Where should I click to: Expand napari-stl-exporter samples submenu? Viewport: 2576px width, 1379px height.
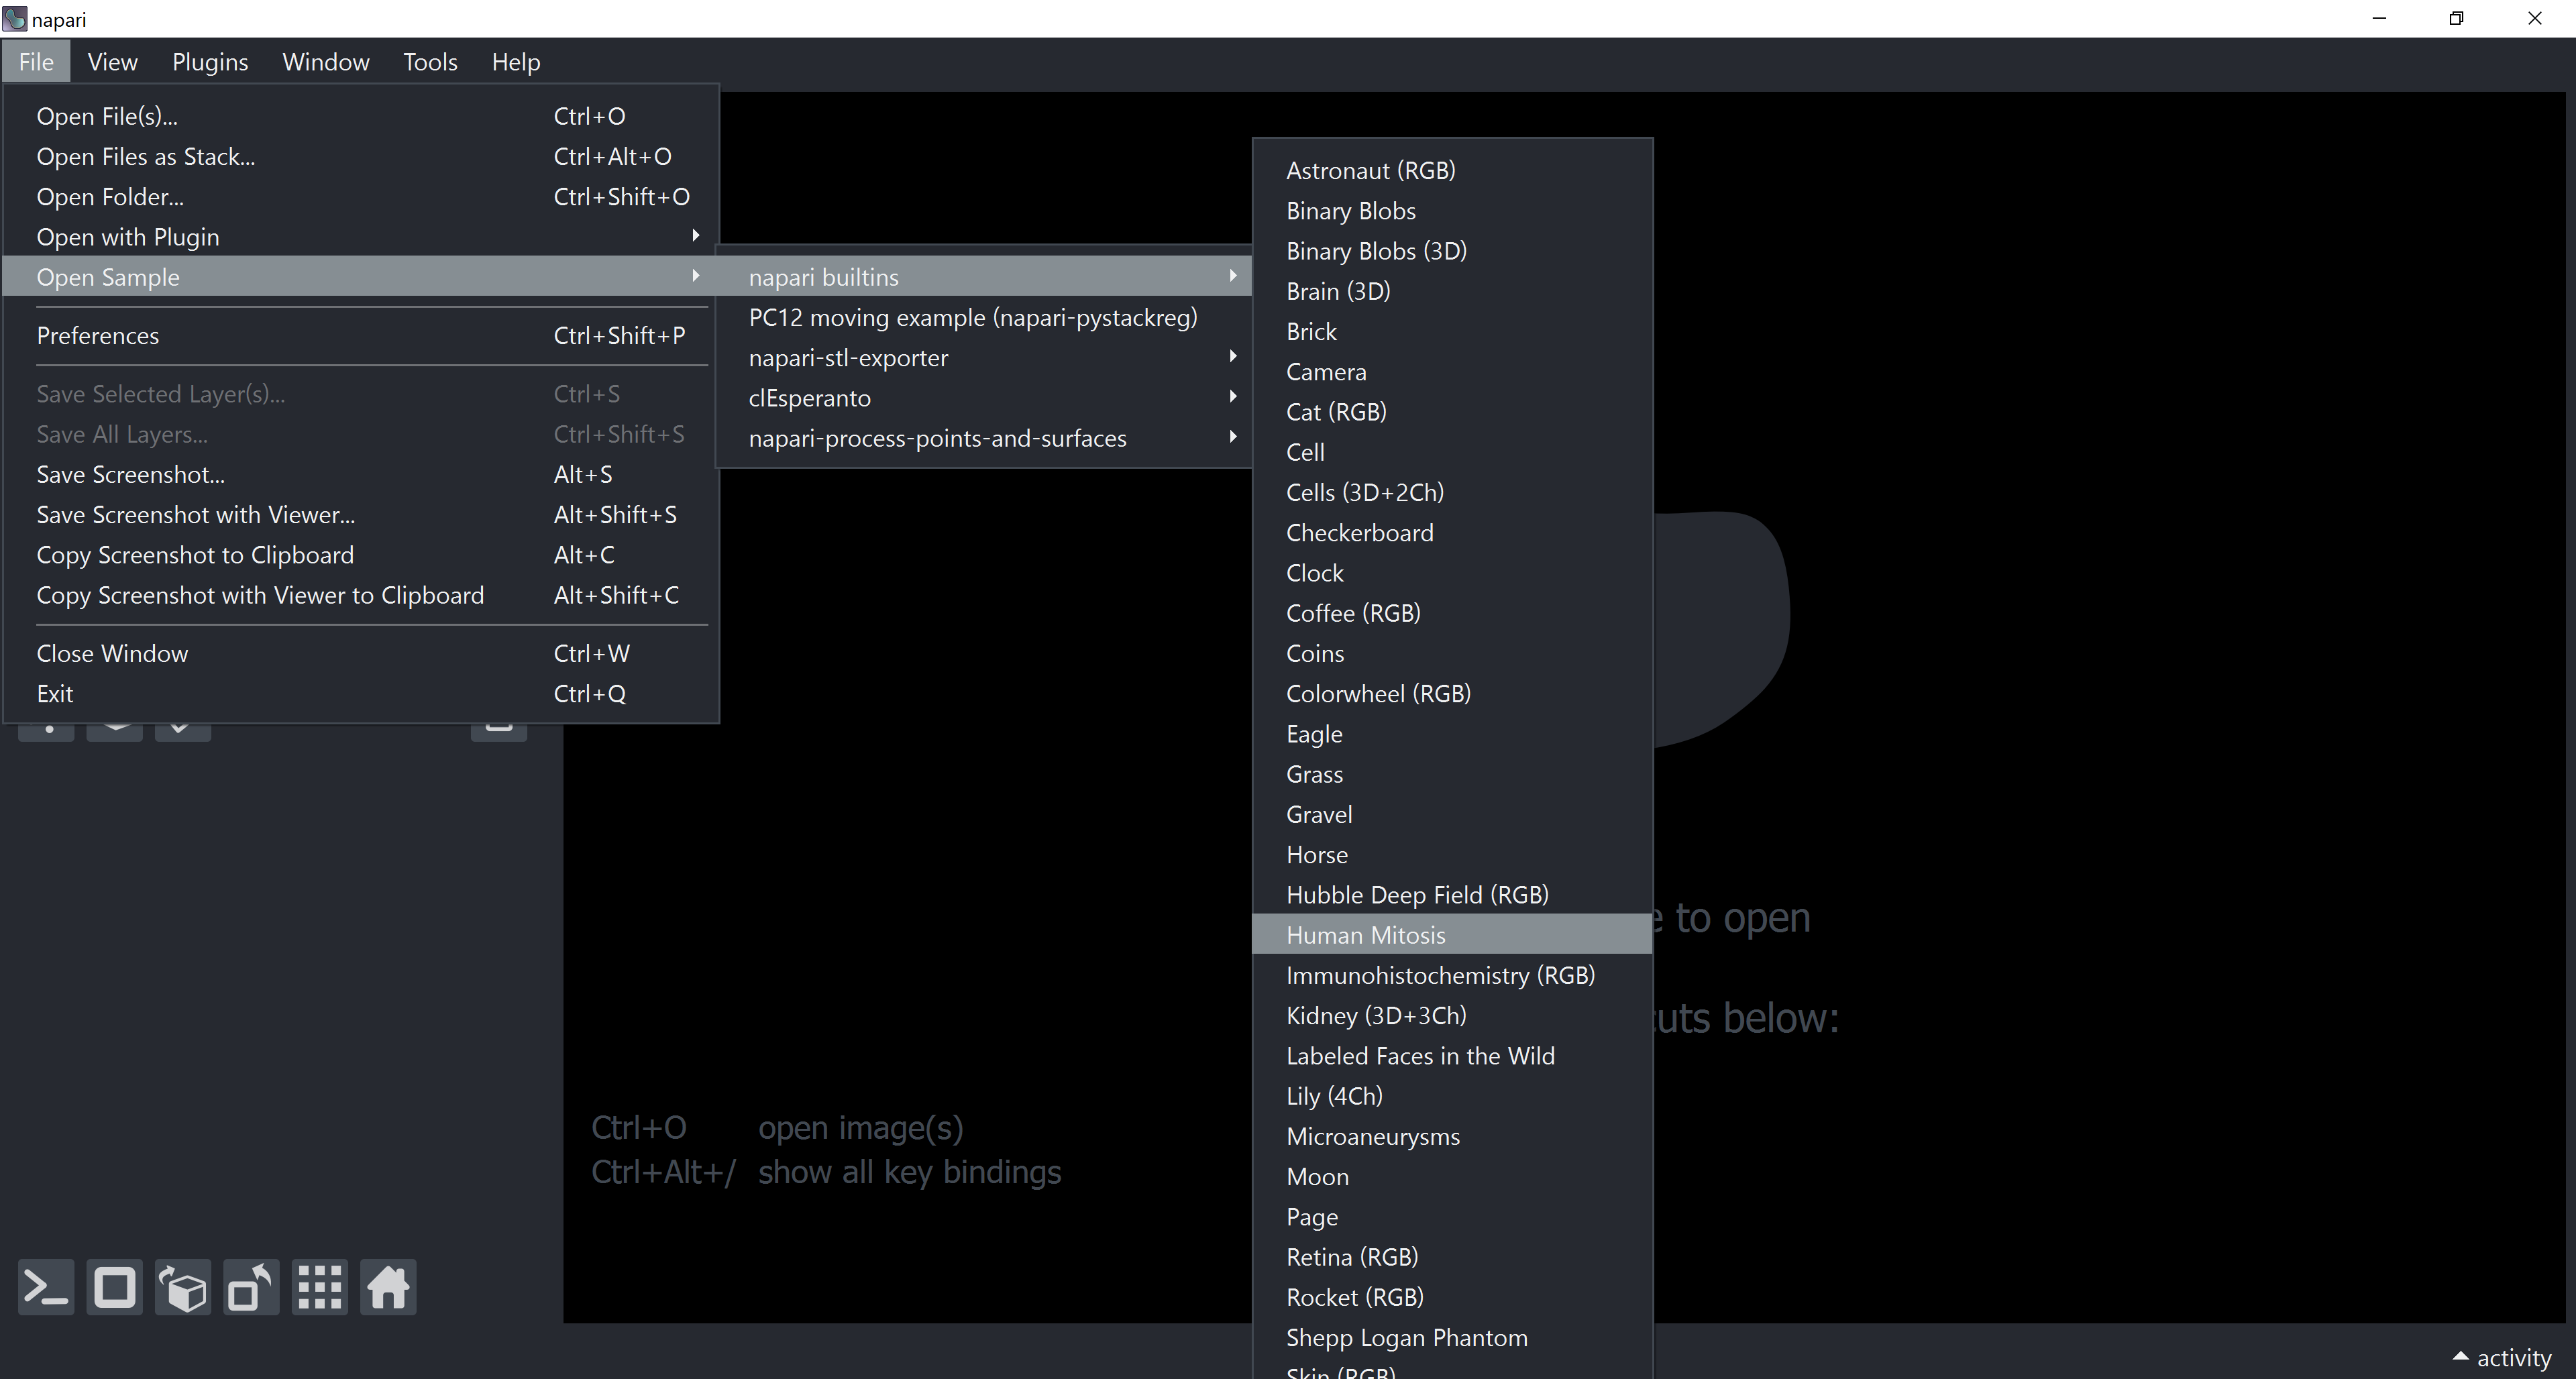984,358
